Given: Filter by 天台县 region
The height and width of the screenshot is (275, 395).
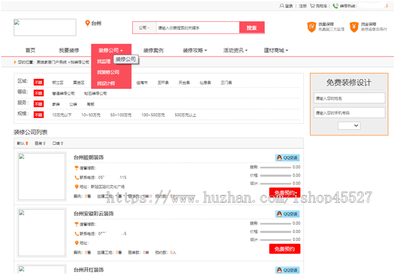Looking at the screenshot, I should click(184, 82).
